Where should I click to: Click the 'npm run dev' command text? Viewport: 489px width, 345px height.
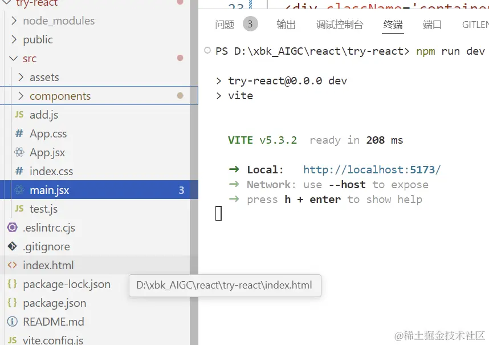point(451,51)
